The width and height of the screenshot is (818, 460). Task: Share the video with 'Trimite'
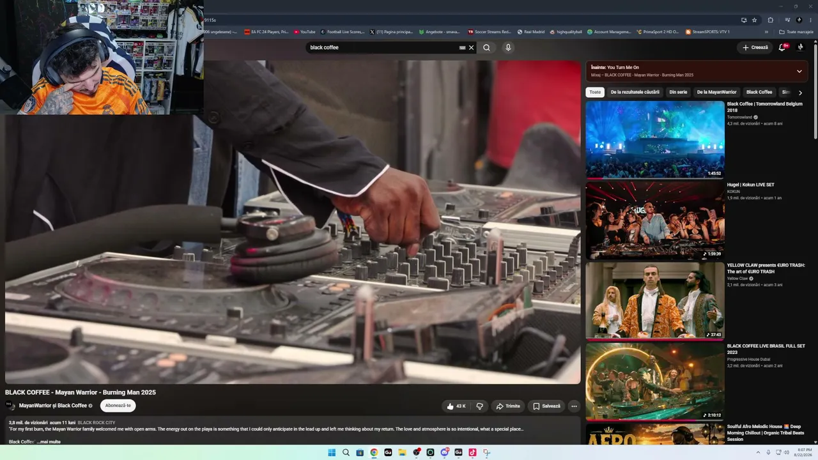[x=509, y=406]
